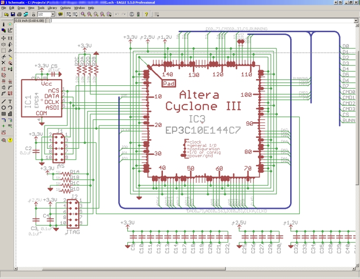The width and height of the screenshot is (360, 279).
Task: Click the Zoom select area icon
Action: click(x=109, y=14)
